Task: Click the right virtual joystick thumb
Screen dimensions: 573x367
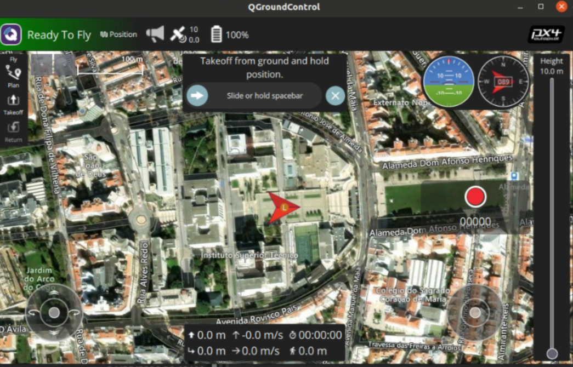Action: point(475,313)
